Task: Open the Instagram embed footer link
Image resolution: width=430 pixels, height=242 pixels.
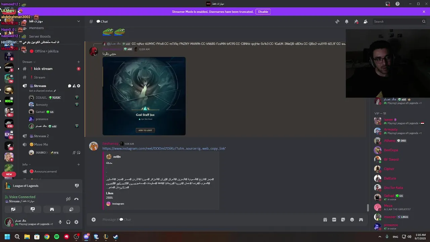Action: (x=118, y=204)
